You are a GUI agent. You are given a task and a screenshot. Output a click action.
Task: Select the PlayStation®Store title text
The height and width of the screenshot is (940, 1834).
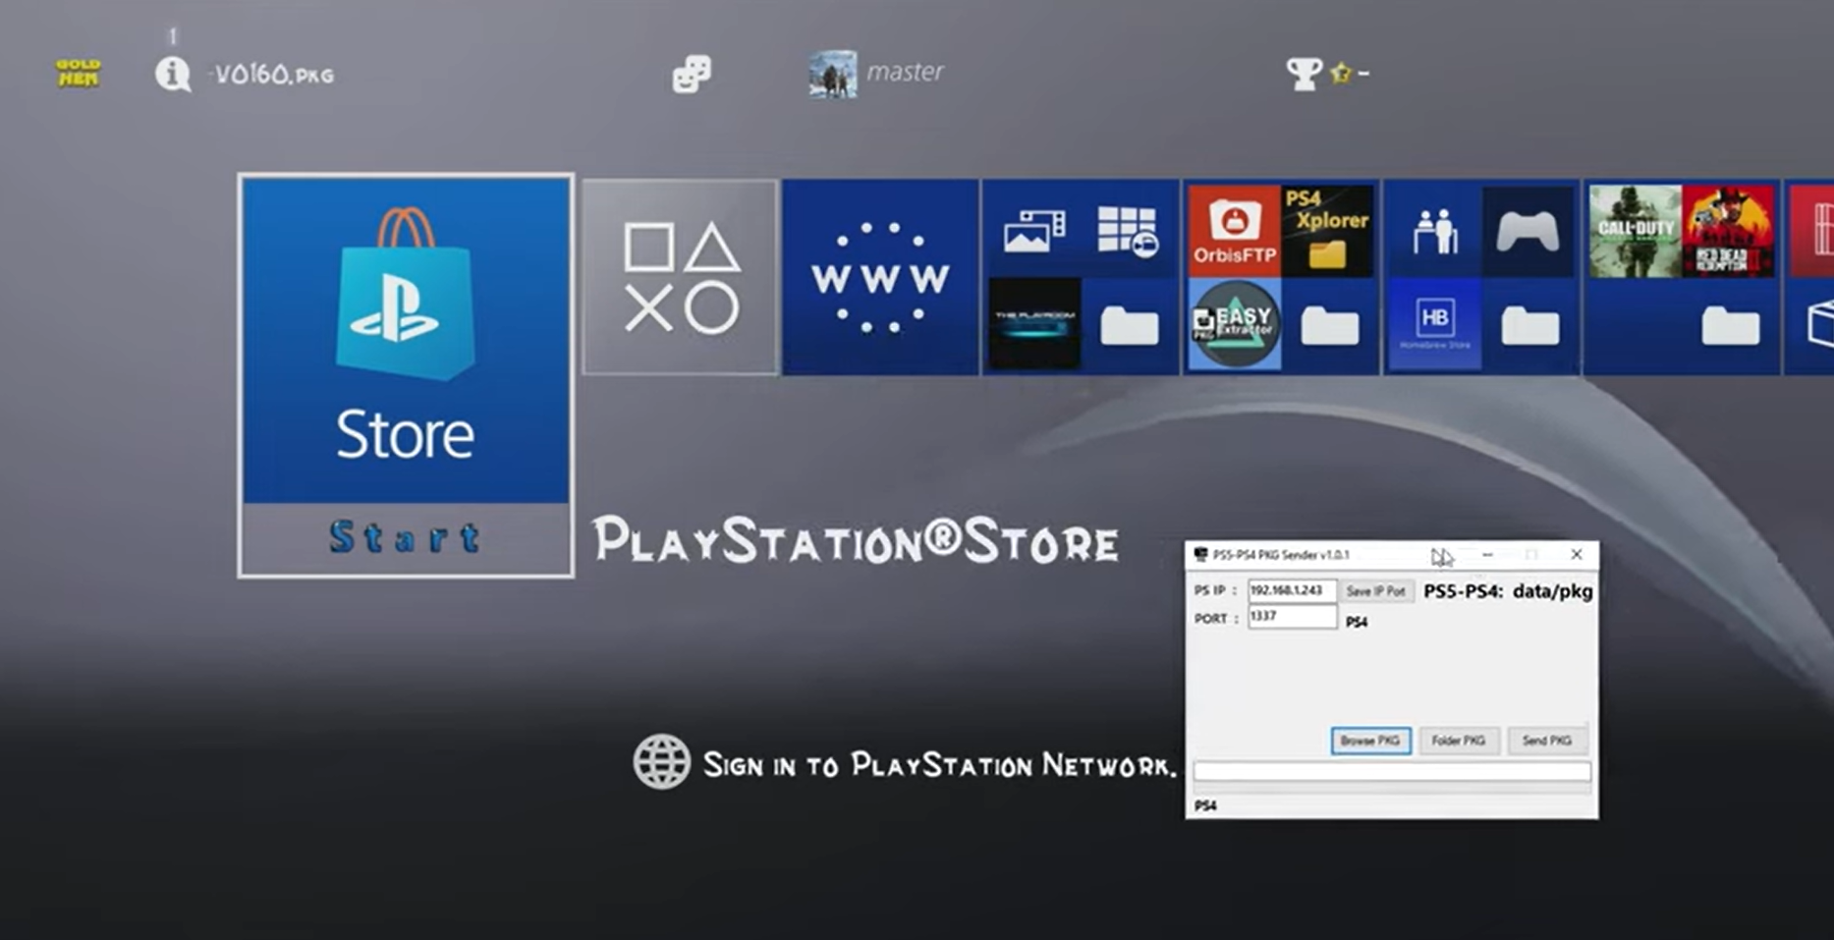point(855,540)
